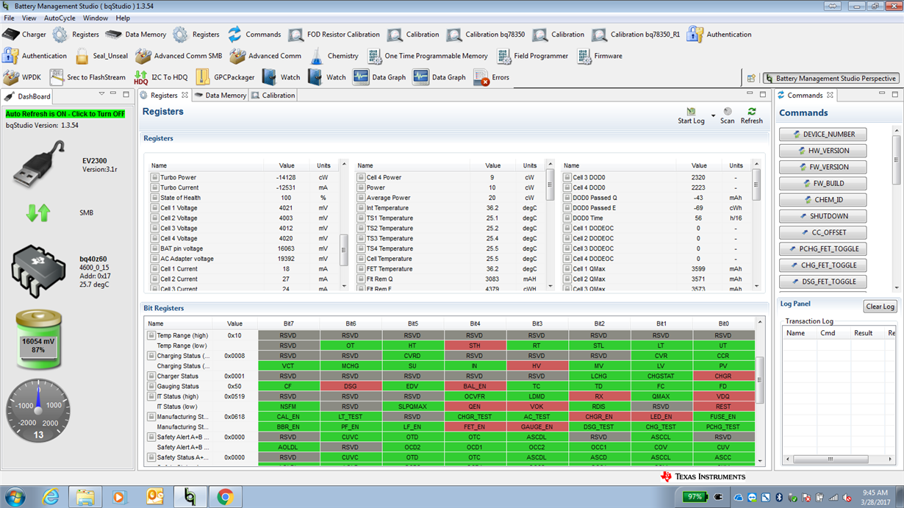Image resolution: width=904 pixels, height=508 pixels.
Task: Open the Start Log dropdown arrow
Action: pyautogui.click(x=713, y=116)
